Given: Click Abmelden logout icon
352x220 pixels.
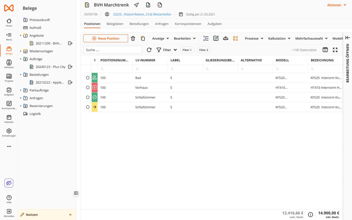Looking at the screenshot, I should (9, 213).
